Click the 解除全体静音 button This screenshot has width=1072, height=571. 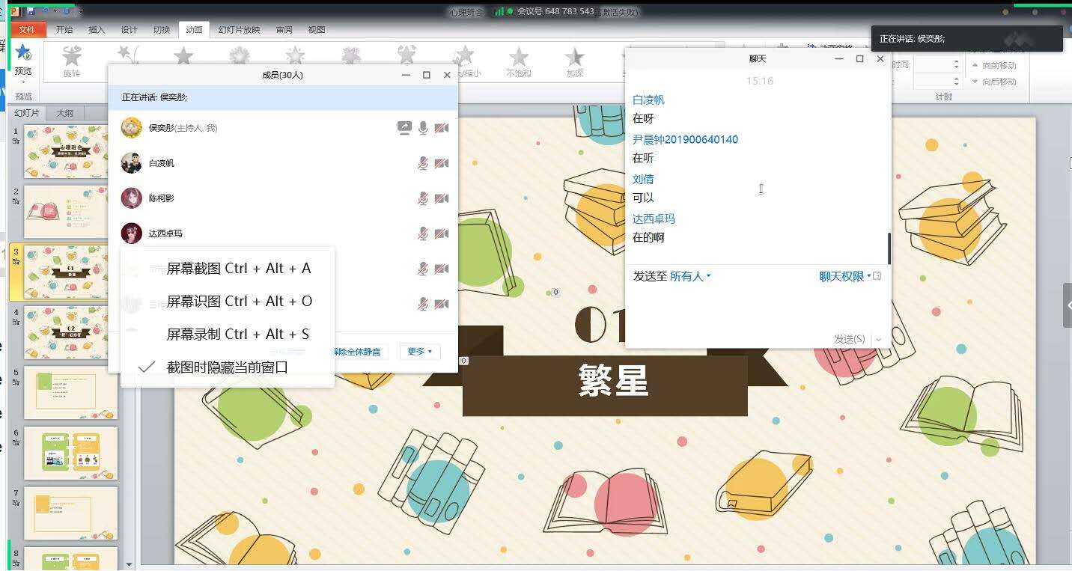pos(358,351)
